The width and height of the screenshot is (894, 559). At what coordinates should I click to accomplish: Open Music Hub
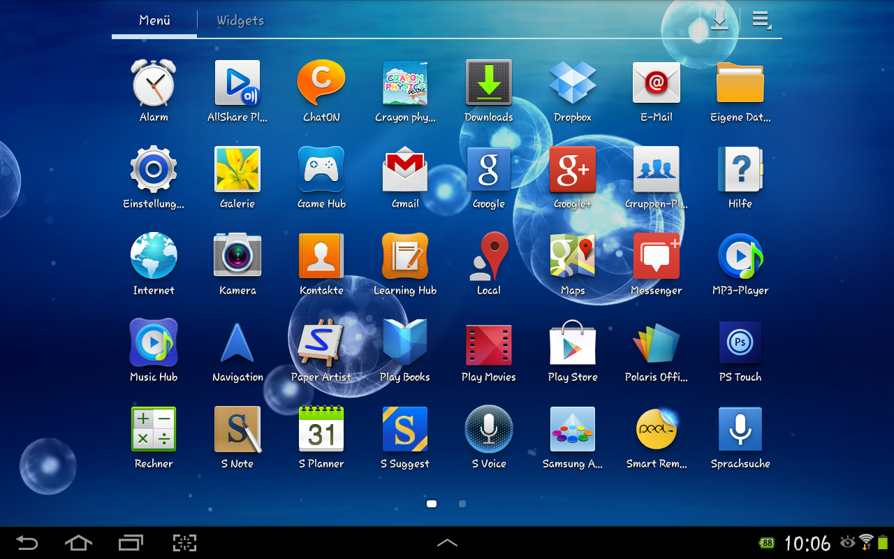click(x=154, y=343)
